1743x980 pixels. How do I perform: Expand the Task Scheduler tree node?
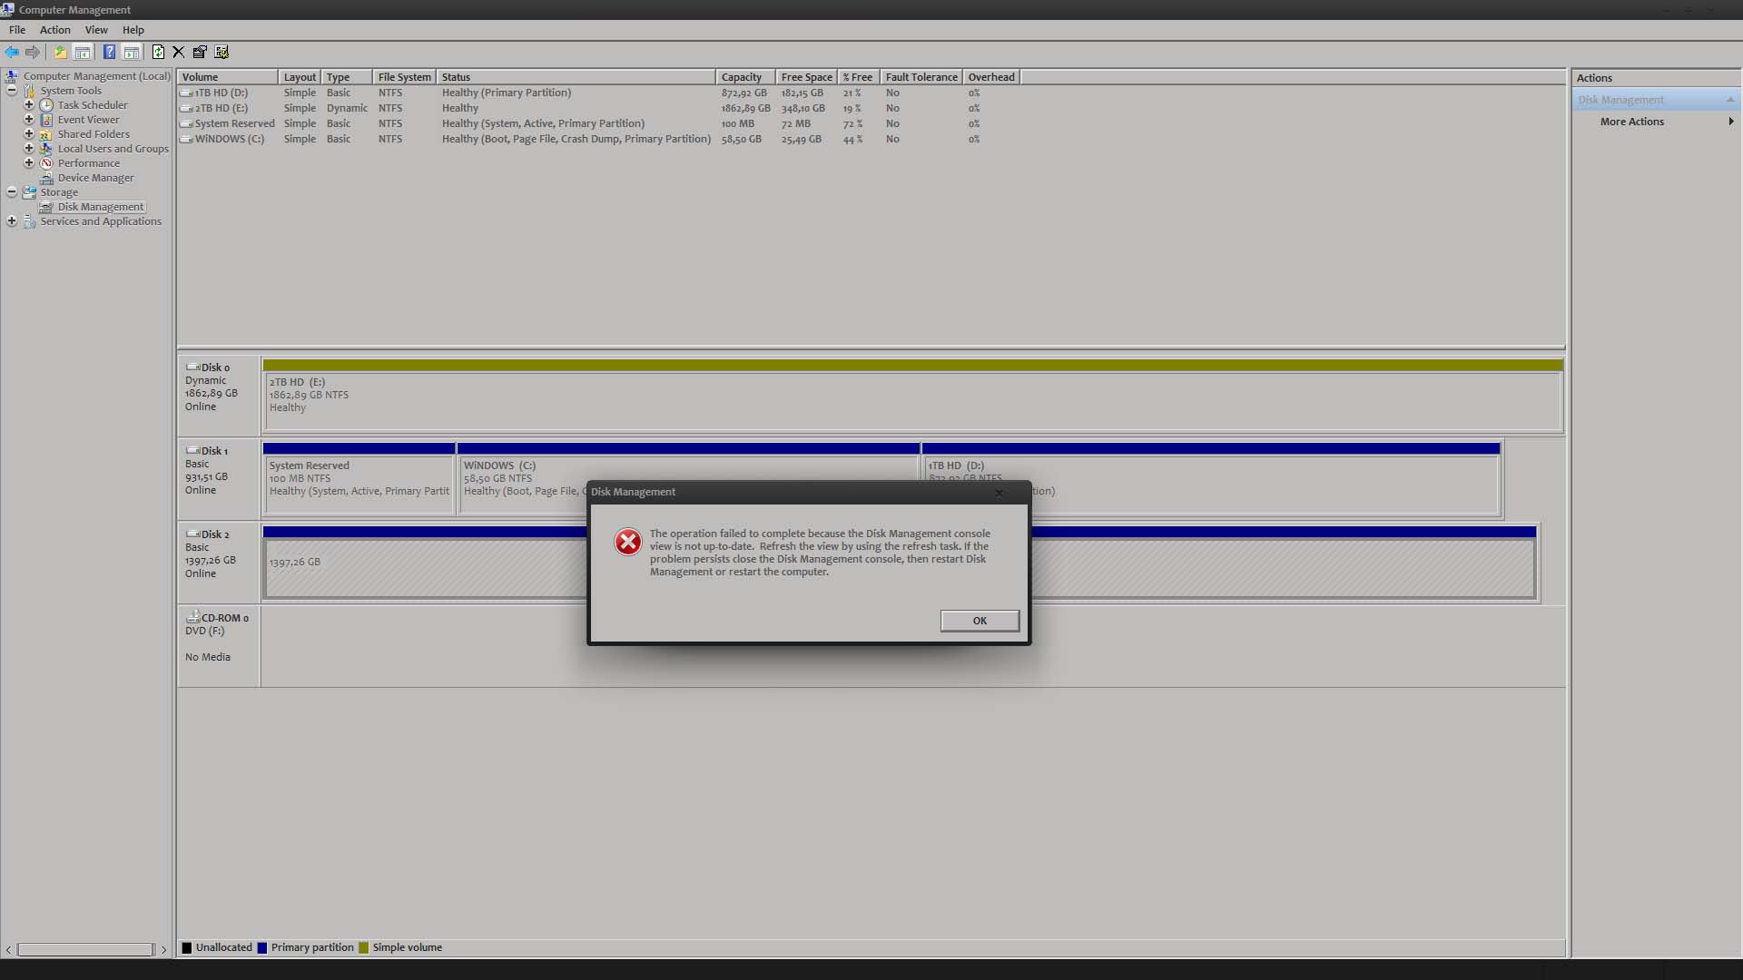click(x=29, y=105)
